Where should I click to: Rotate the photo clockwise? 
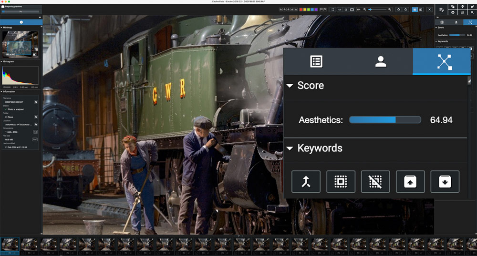click(x=406, y=10)
